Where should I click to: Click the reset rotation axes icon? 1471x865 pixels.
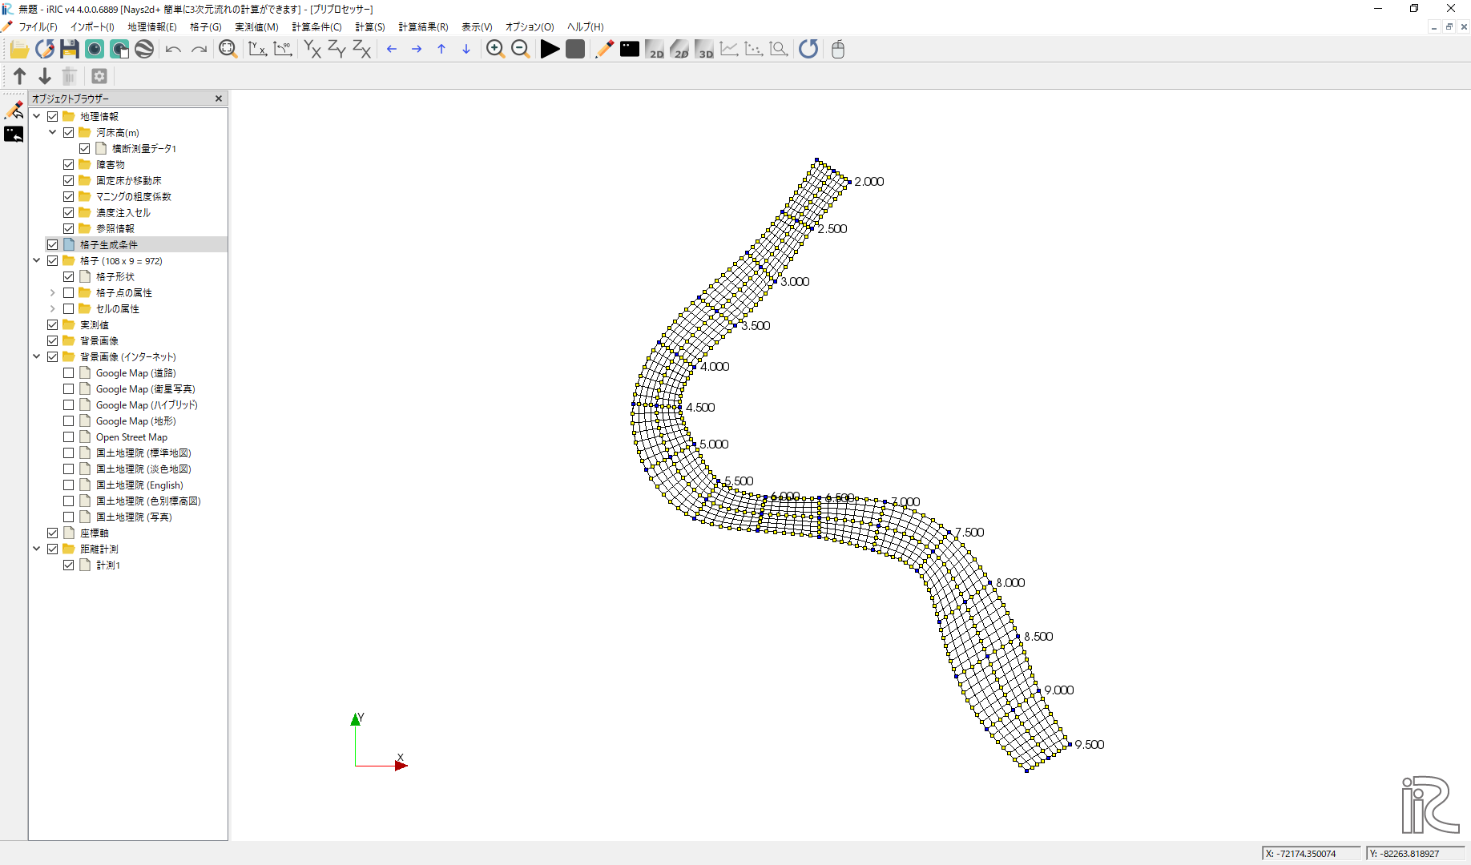point(257,50)
